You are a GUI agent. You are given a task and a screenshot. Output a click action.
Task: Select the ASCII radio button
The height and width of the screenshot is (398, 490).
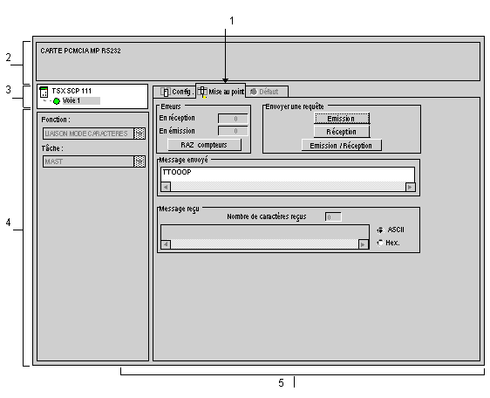(380, 230)
